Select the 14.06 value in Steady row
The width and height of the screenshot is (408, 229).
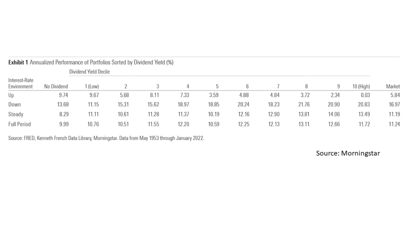click(334, 114)
